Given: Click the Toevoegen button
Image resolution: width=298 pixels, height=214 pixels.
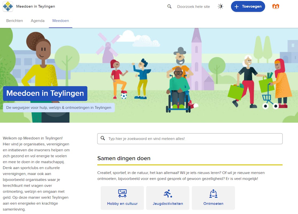Looking at the screenshot, I should tap(248, 6).
